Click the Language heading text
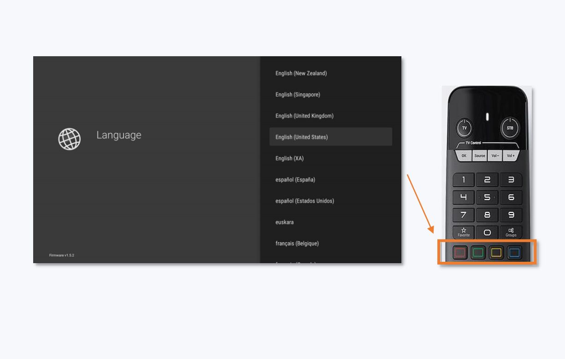The height and width of the screenshot is (359, 565). 119,135
